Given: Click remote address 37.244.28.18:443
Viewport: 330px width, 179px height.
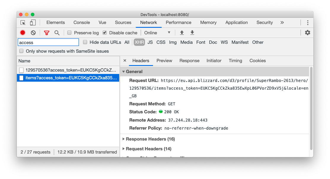Looking at the screenshot, I should [x=188, y=120].
